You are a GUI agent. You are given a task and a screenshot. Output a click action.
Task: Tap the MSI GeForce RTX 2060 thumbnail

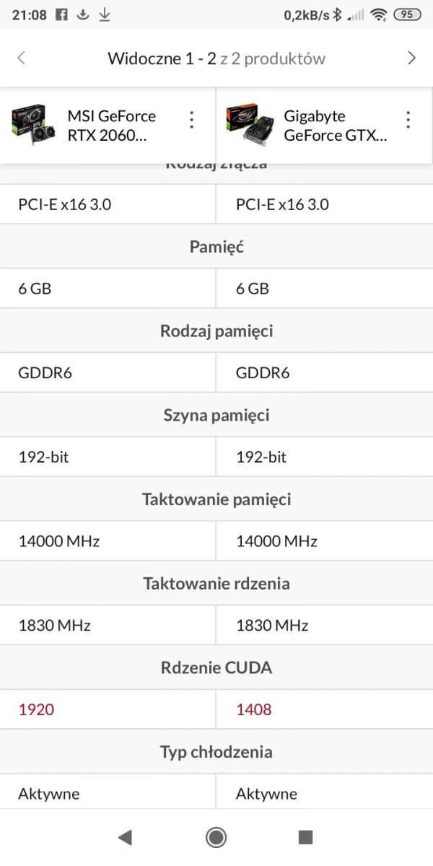click(33, 124)
